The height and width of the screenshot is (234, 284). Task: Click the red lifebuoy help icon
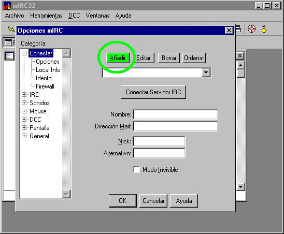pyautogui.click(x=251, y=29)
